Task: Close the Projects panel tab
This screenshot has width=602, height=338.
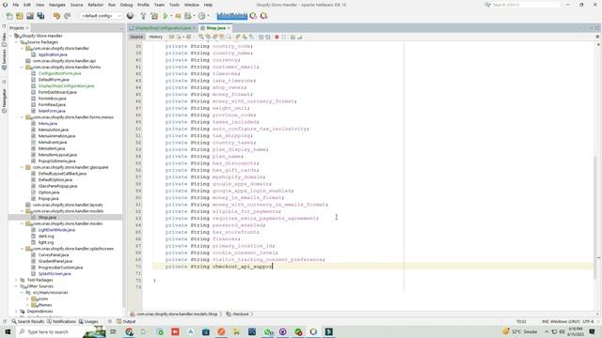Action: click(x=27, y=28)
